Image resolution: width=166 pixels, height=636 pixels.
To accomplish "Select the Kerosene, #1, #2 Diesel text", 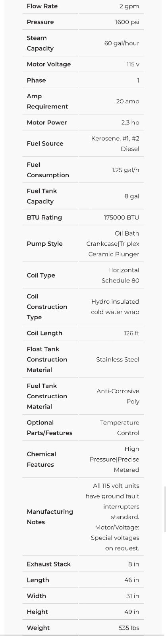I will (115, 143).
